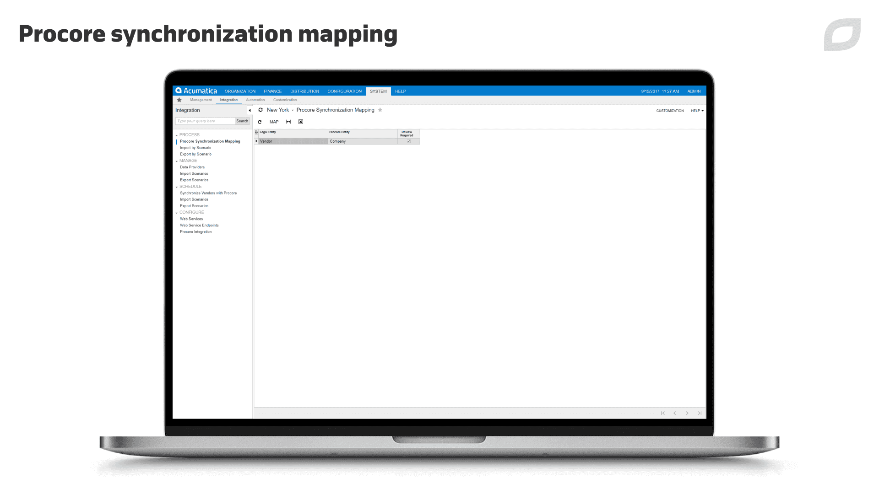Click the grid column configurator icon
Viewport: 879px width, 494px height.
click(x=256, y=132)
